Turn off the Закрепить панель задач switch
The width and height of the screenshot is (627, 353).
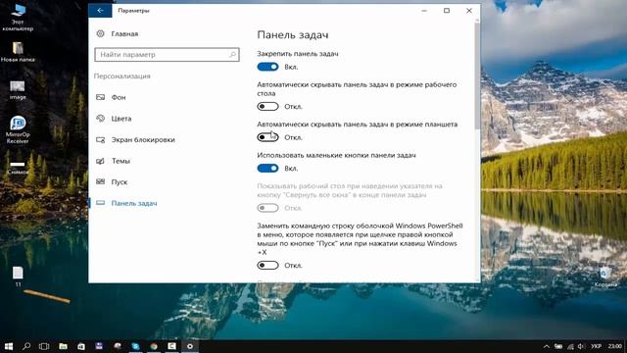267,67
